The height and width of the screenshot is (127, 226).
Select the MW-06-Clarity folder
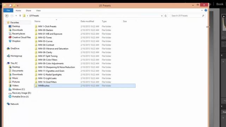45,52
